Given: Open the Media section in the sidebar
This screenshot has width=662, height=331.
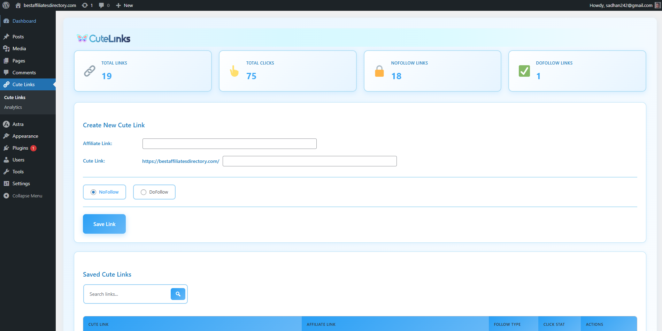Looking at the screenshot, I should [x=19, y=48].
